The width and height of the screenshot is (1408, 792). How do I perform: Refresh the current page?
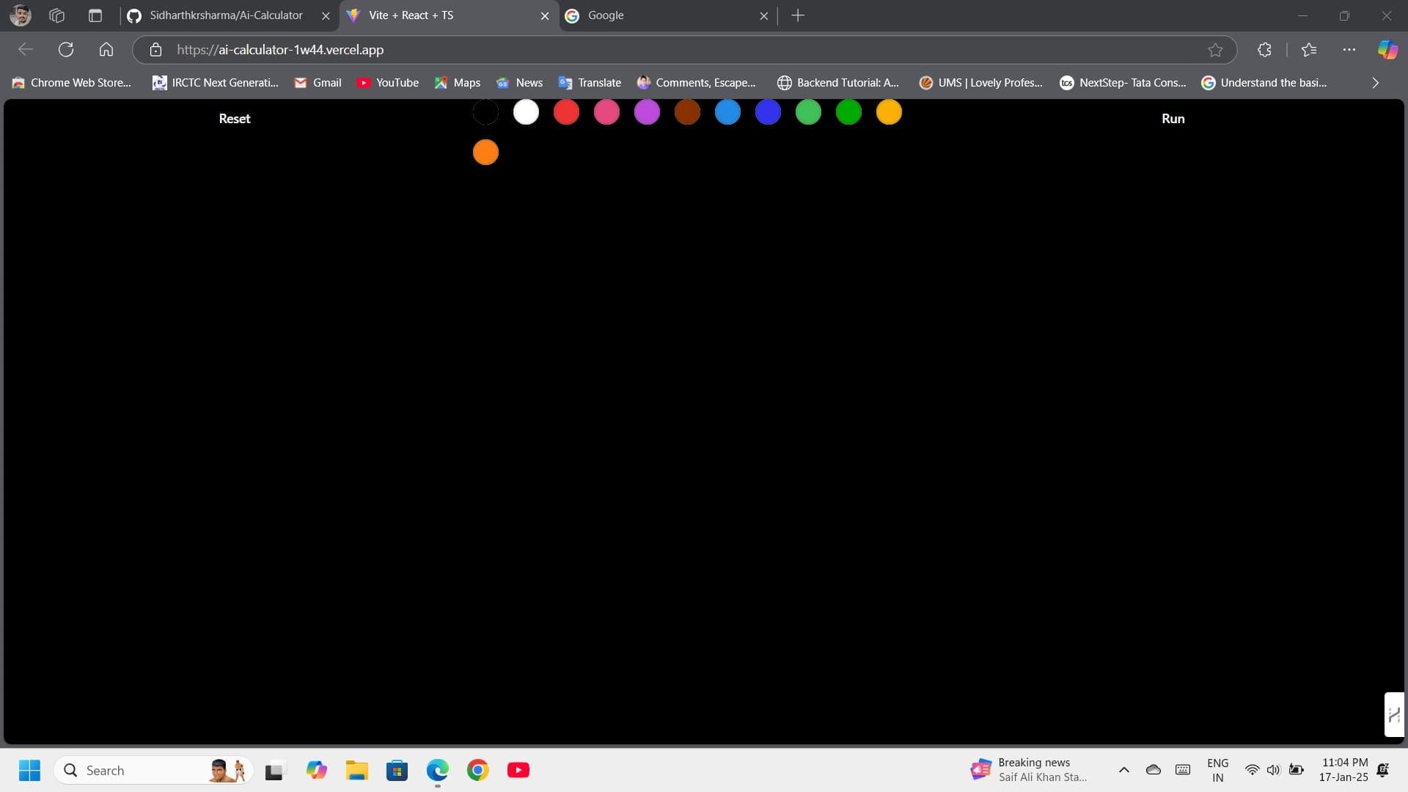pos(66,49)
